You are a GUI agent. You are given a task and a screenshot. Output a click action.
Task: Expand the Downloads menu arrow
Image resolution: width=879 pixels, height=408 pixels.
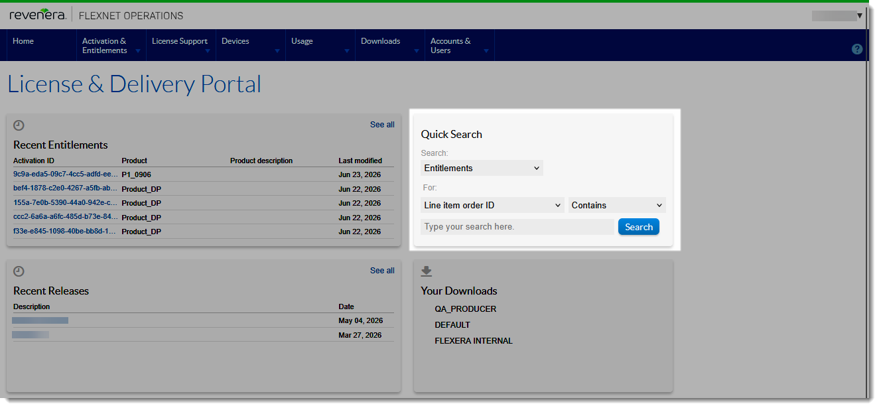pos(417,51)
